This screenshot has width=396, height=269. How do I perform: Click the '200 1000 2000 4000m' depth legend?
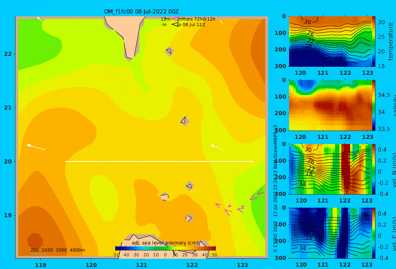58,250
